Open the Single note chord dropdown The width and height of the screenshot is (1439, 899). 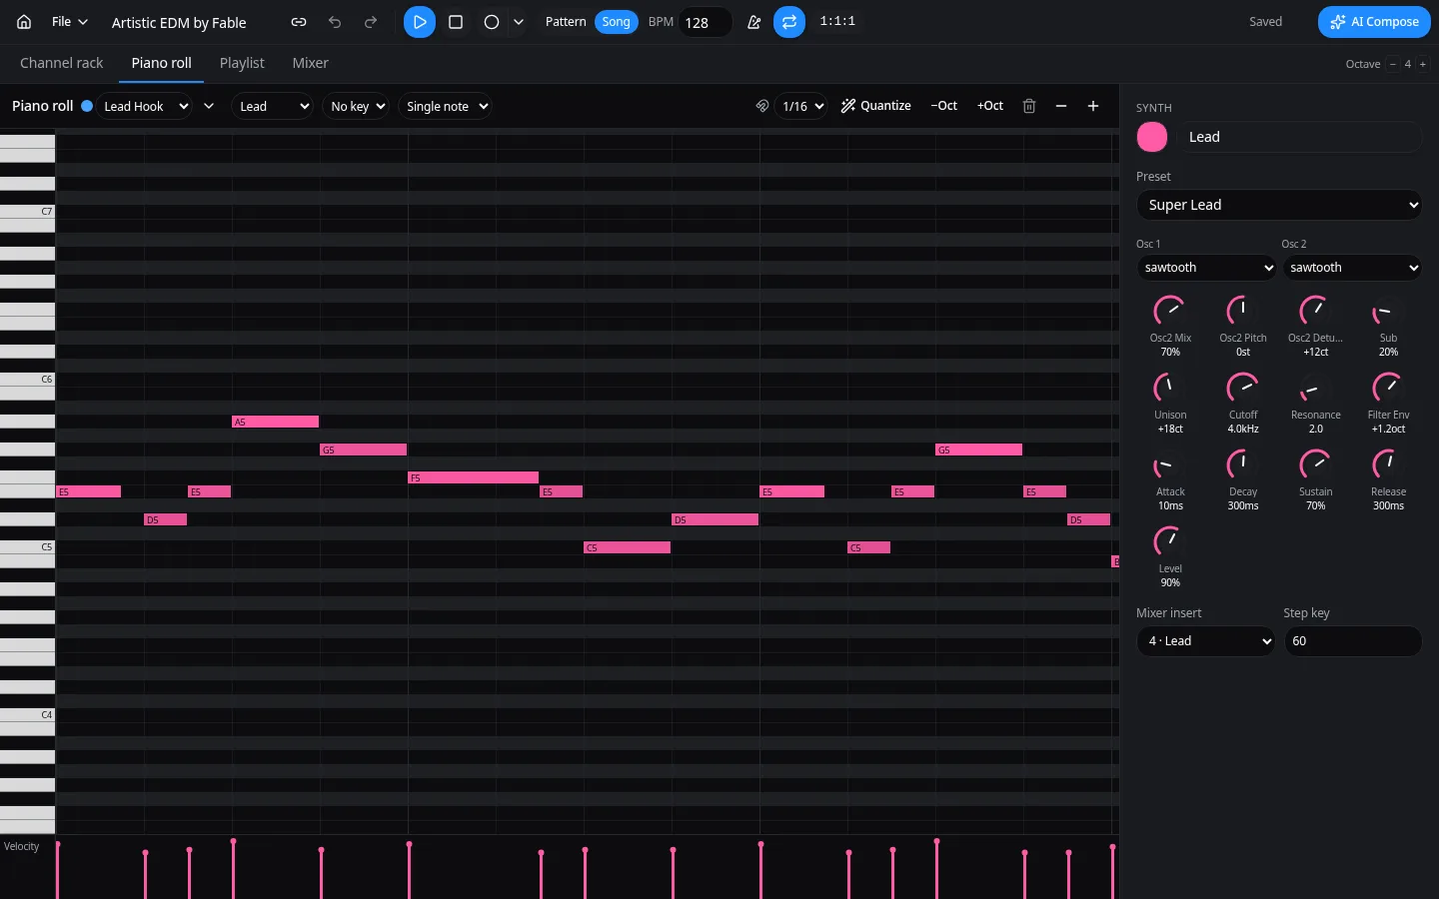point(445,106)
